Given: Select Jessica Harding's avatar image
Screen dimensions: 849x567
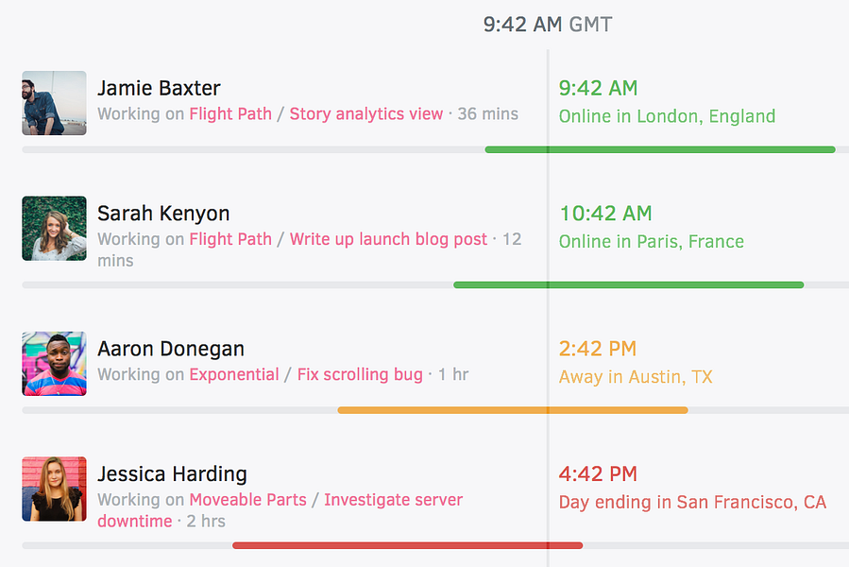Looking at the screenshot, I should point(54,489).
